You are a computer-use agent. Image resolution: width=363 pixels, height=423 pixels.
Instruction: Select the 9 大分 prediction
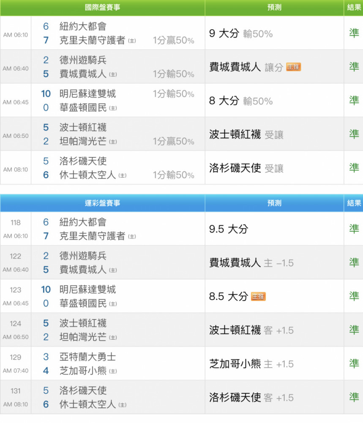point(224,33)
